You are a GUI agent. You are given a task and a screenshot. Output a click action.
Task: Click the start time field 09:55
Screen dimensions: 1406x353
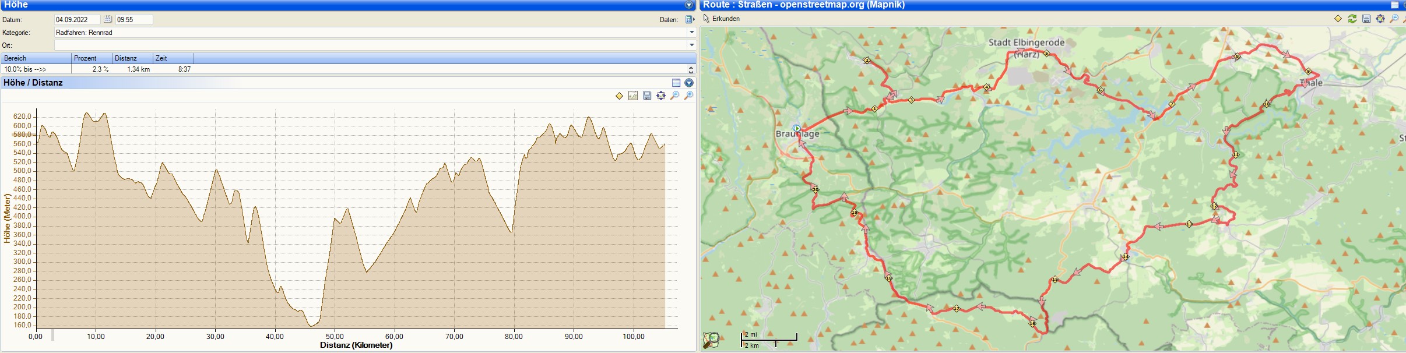(134, 19)
